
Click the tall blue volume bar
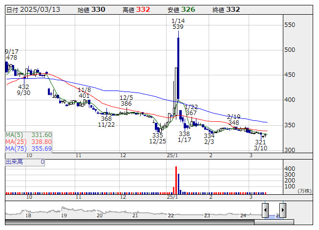coord(178,184)
